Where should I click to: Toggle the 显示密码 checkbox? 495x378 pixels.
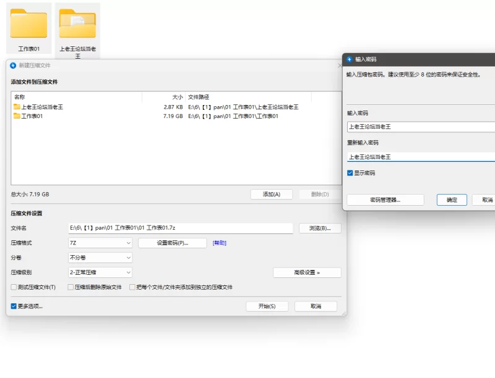click(x=350, y=173)
